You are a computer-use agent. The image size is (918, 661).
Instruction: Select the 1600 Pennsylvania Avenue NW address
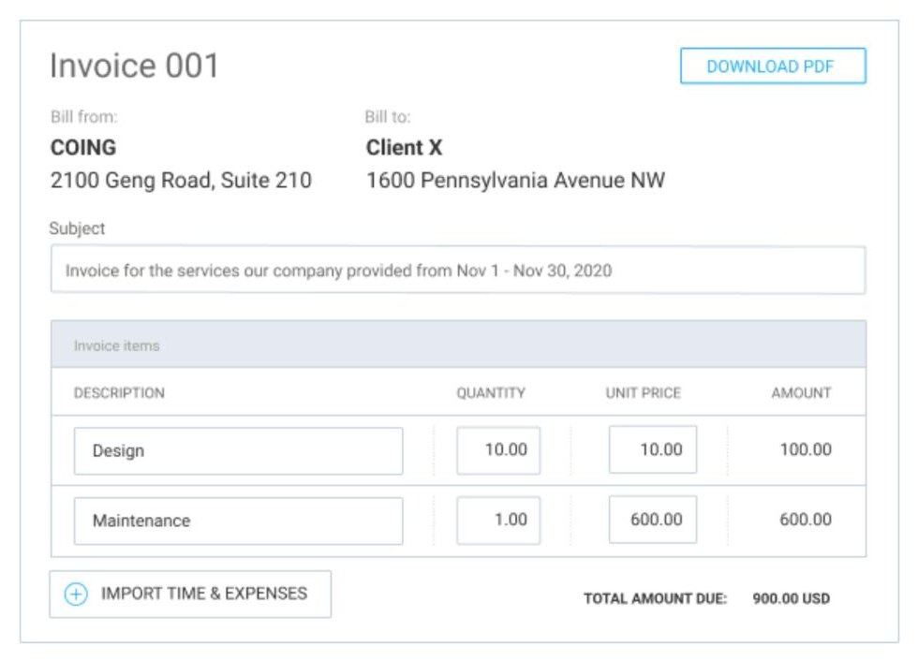(x=515, y=180)
